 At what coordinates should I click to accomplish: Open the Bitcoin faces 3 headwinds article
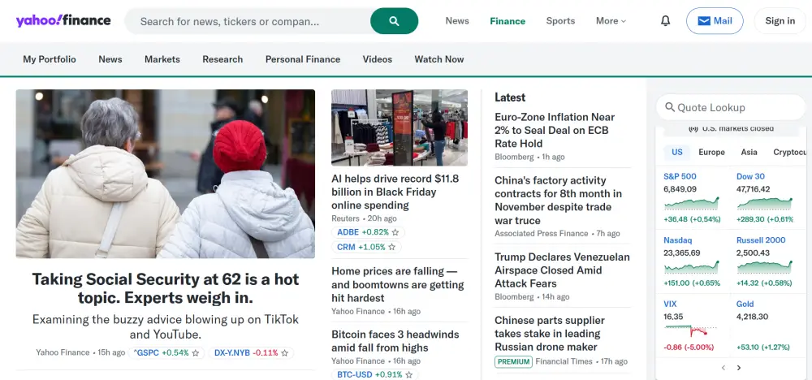[395, 341]
